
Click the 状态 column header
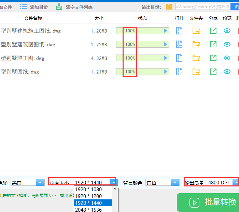(142, 18)
